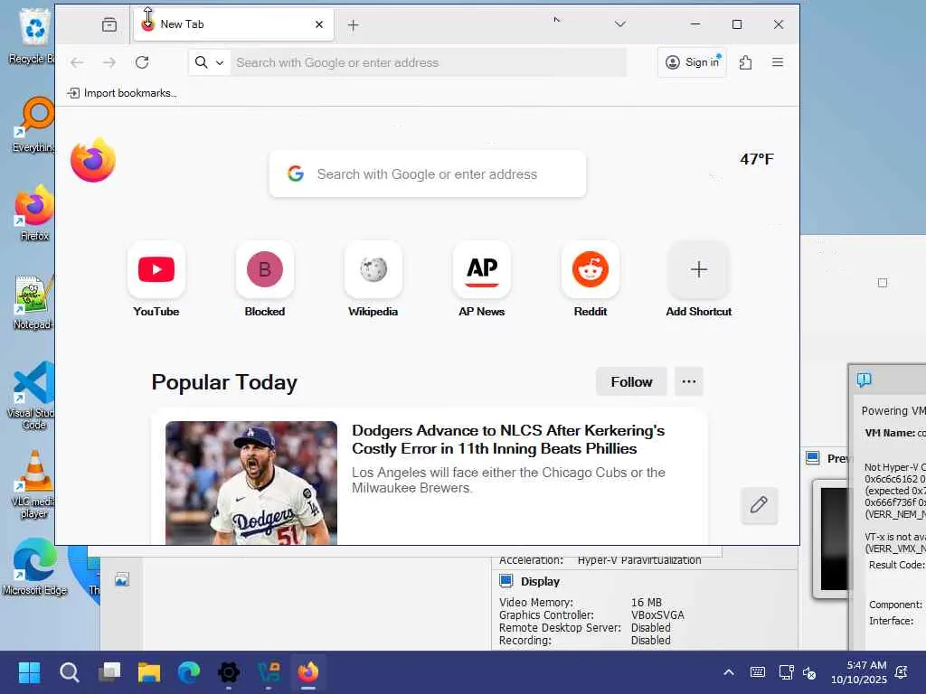
Task: Click the Preview panel header in VirtualBox
Action: (x=827, y=458)
